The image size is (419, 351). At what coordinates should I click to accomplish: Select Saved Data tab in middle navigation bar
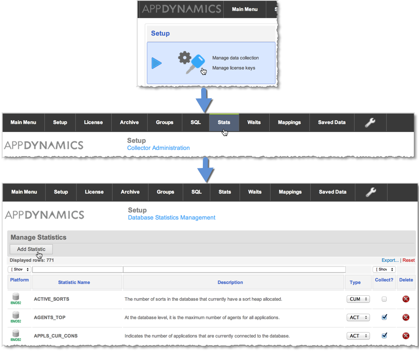(332, 122)
